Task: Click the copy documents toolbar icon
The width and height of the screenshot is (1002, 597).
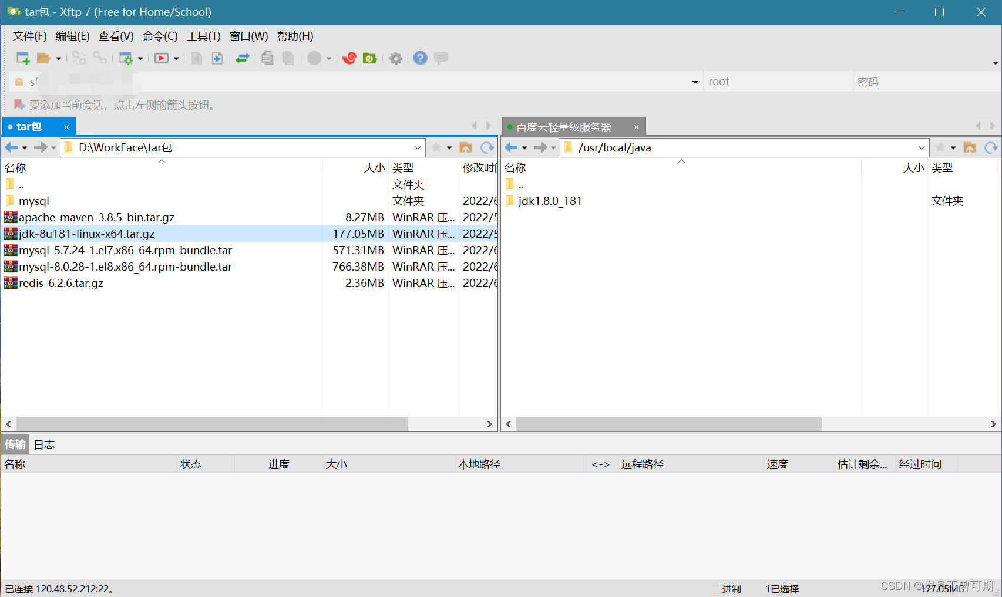Action: tap(268, 58)
